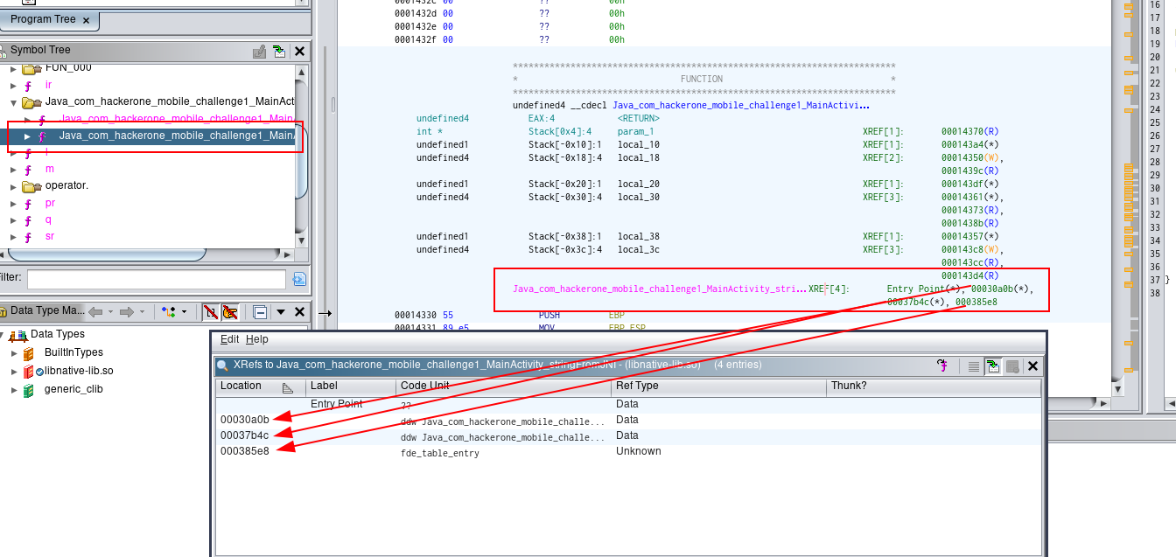Expand the 'ir' function node
The height and width of the screenshot is (557, 1176).
(13, 86)
